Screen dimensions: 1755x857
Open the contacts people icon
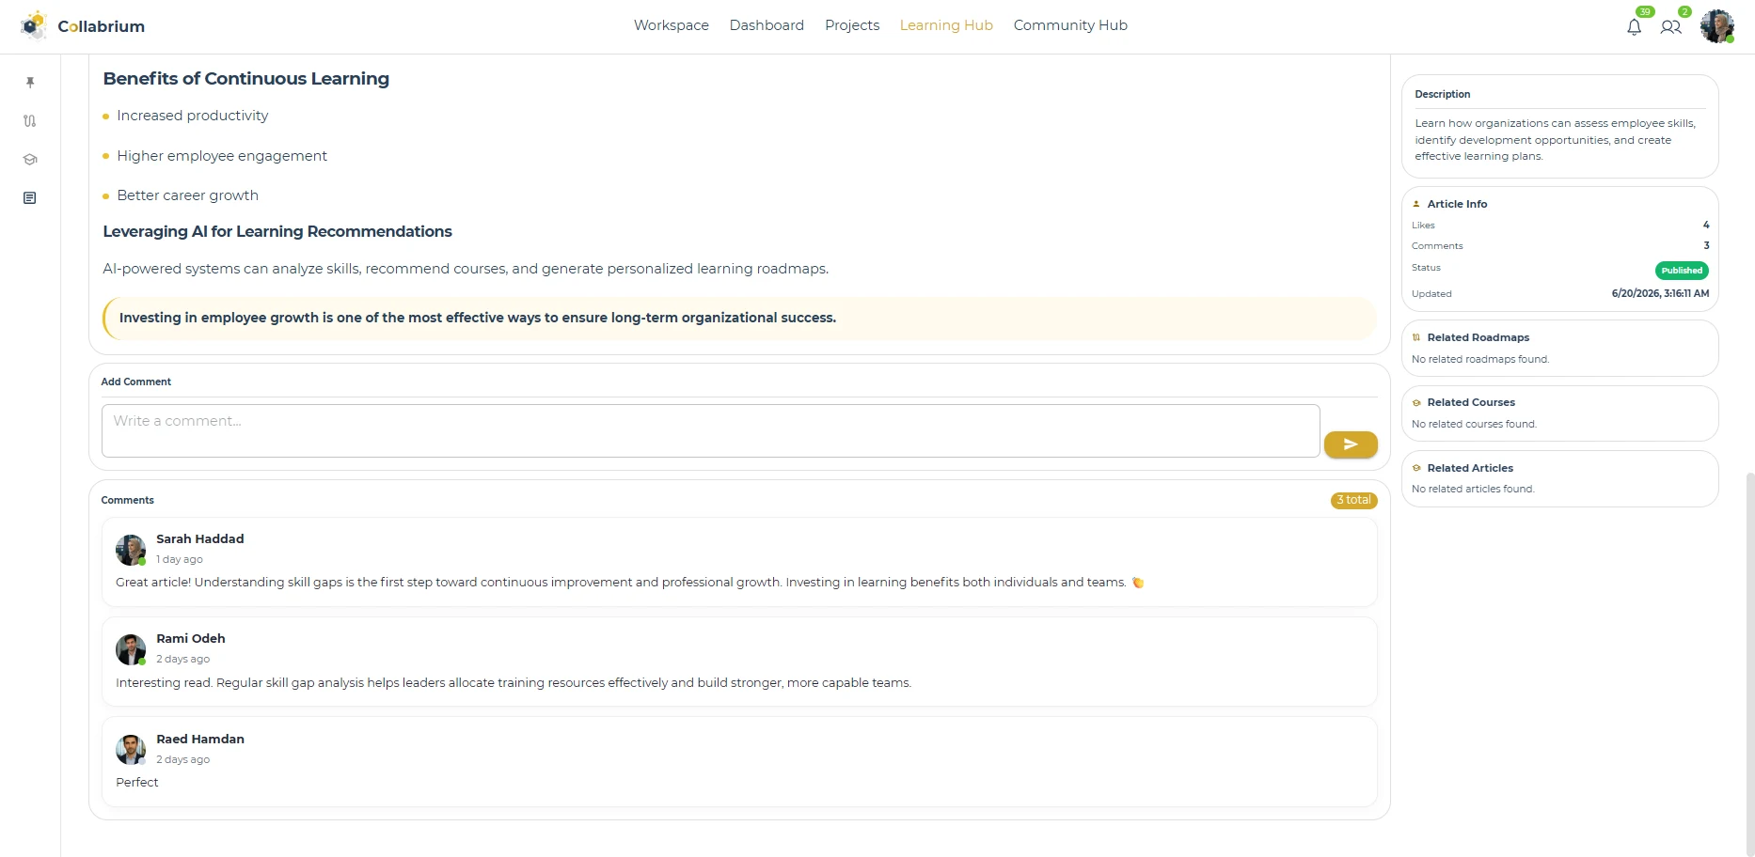[x=1671, y=27]
